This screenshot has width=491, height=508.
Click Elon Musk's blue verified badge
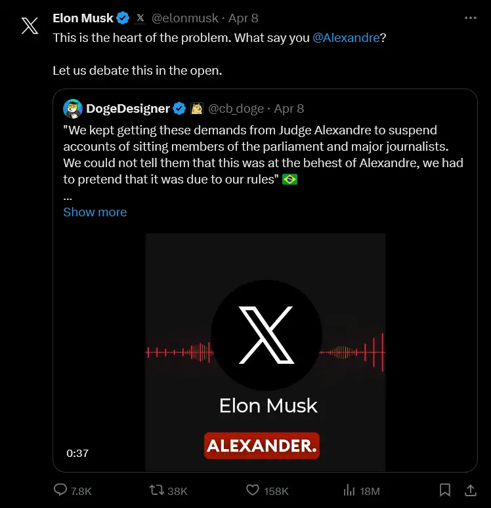[x=123, y=19]
